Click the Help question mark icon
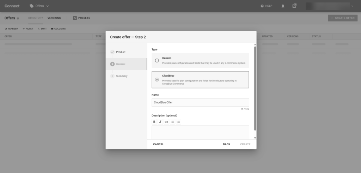The height and width of the screenshot is (173, 361). 262,6
